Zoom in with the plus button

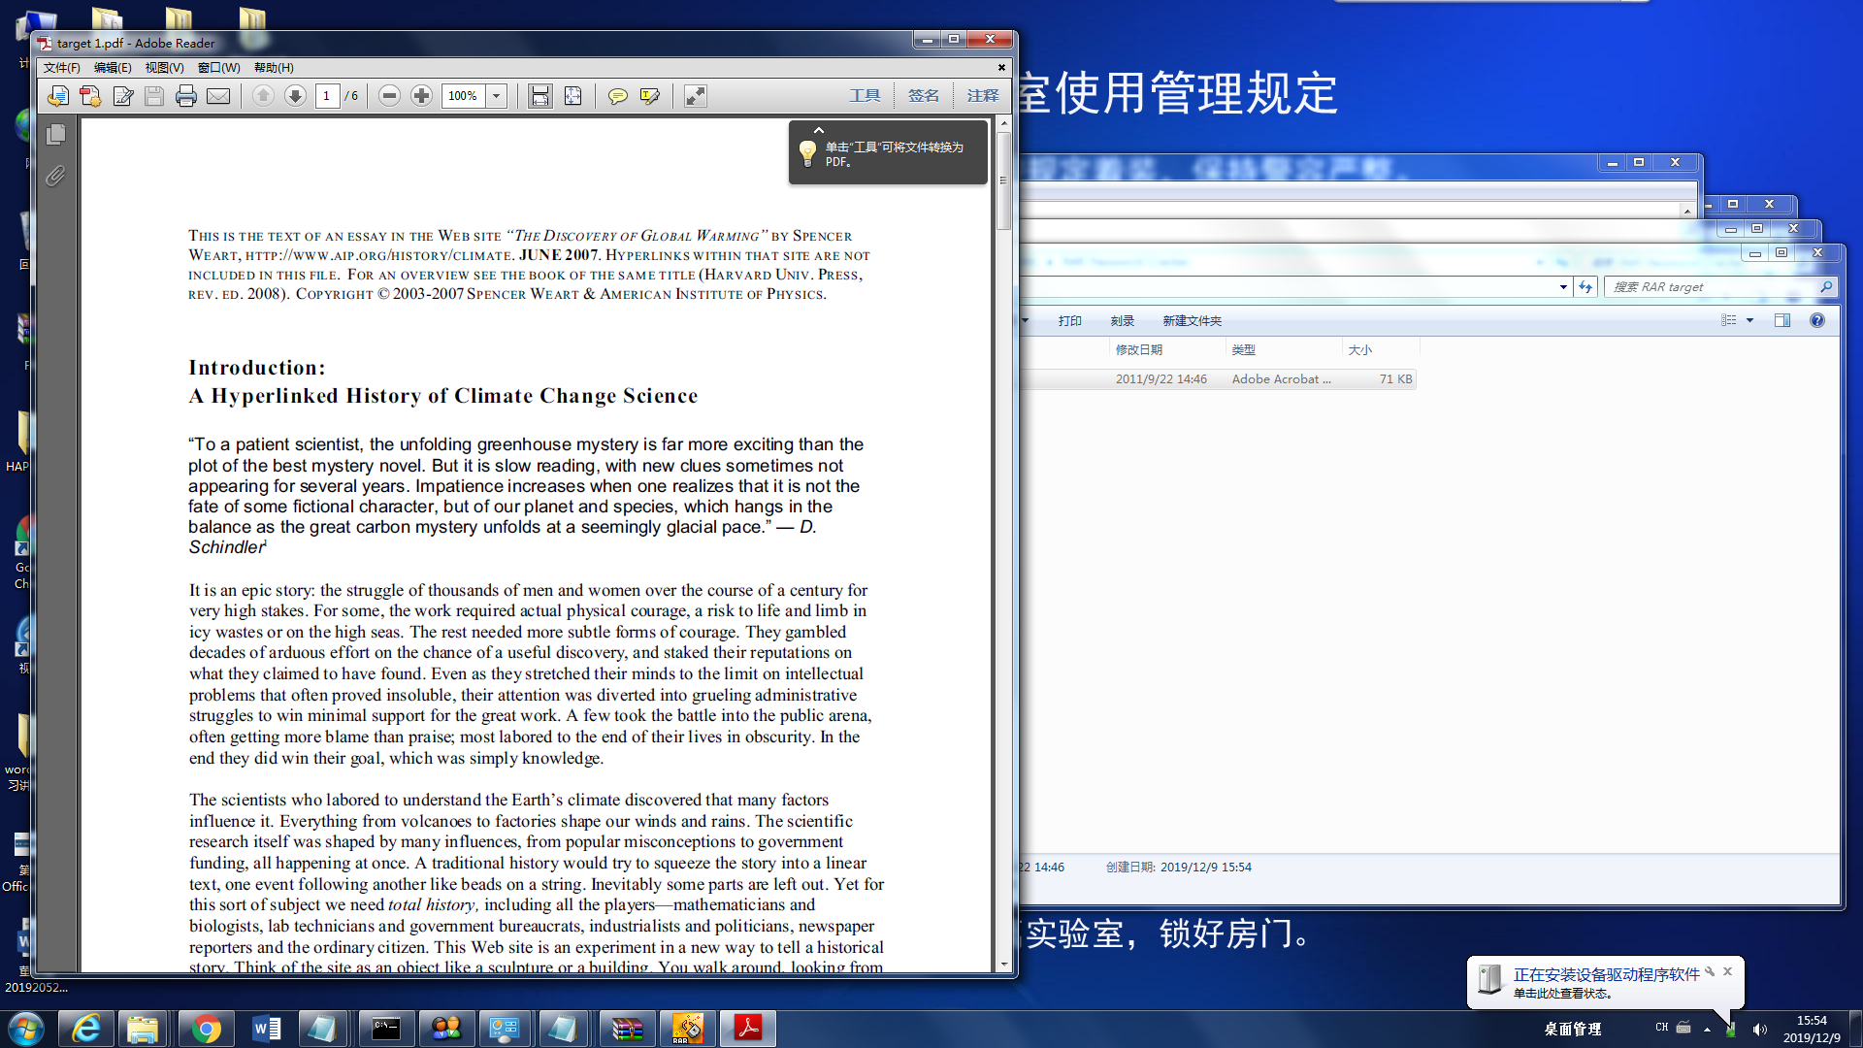pyautogui.click(x=421, y=96)
